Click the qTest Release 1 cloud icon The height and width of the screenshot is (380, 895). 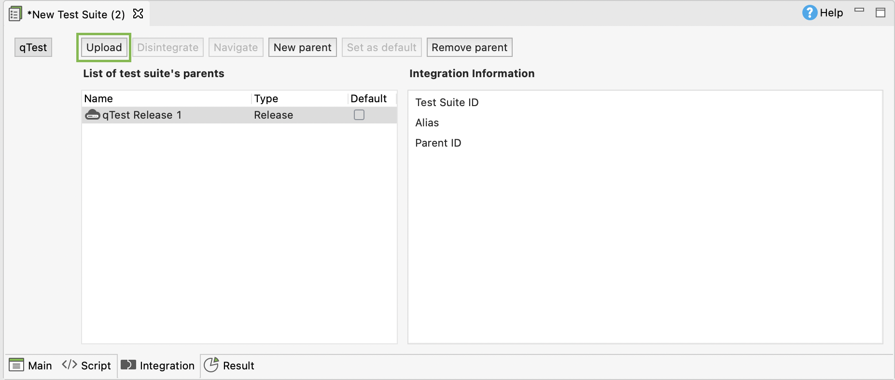(92, 115)
